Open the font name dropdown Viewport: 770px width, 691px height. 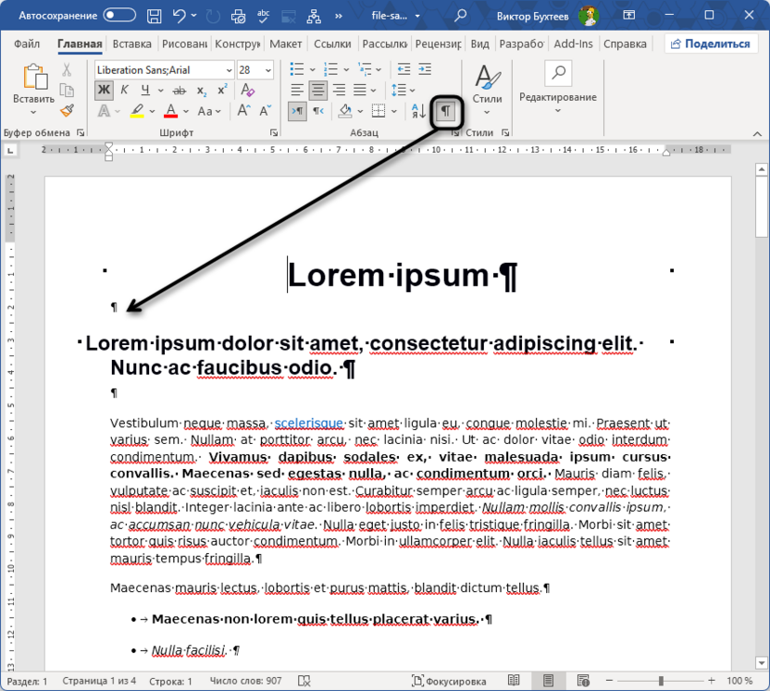click(x=229, y=70)
